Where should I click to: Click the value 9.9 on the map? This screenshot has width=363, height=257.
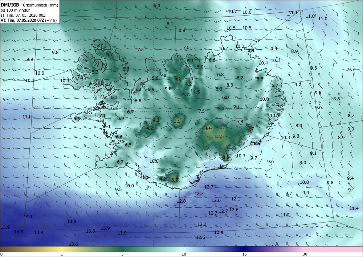[x=30, y=59]
